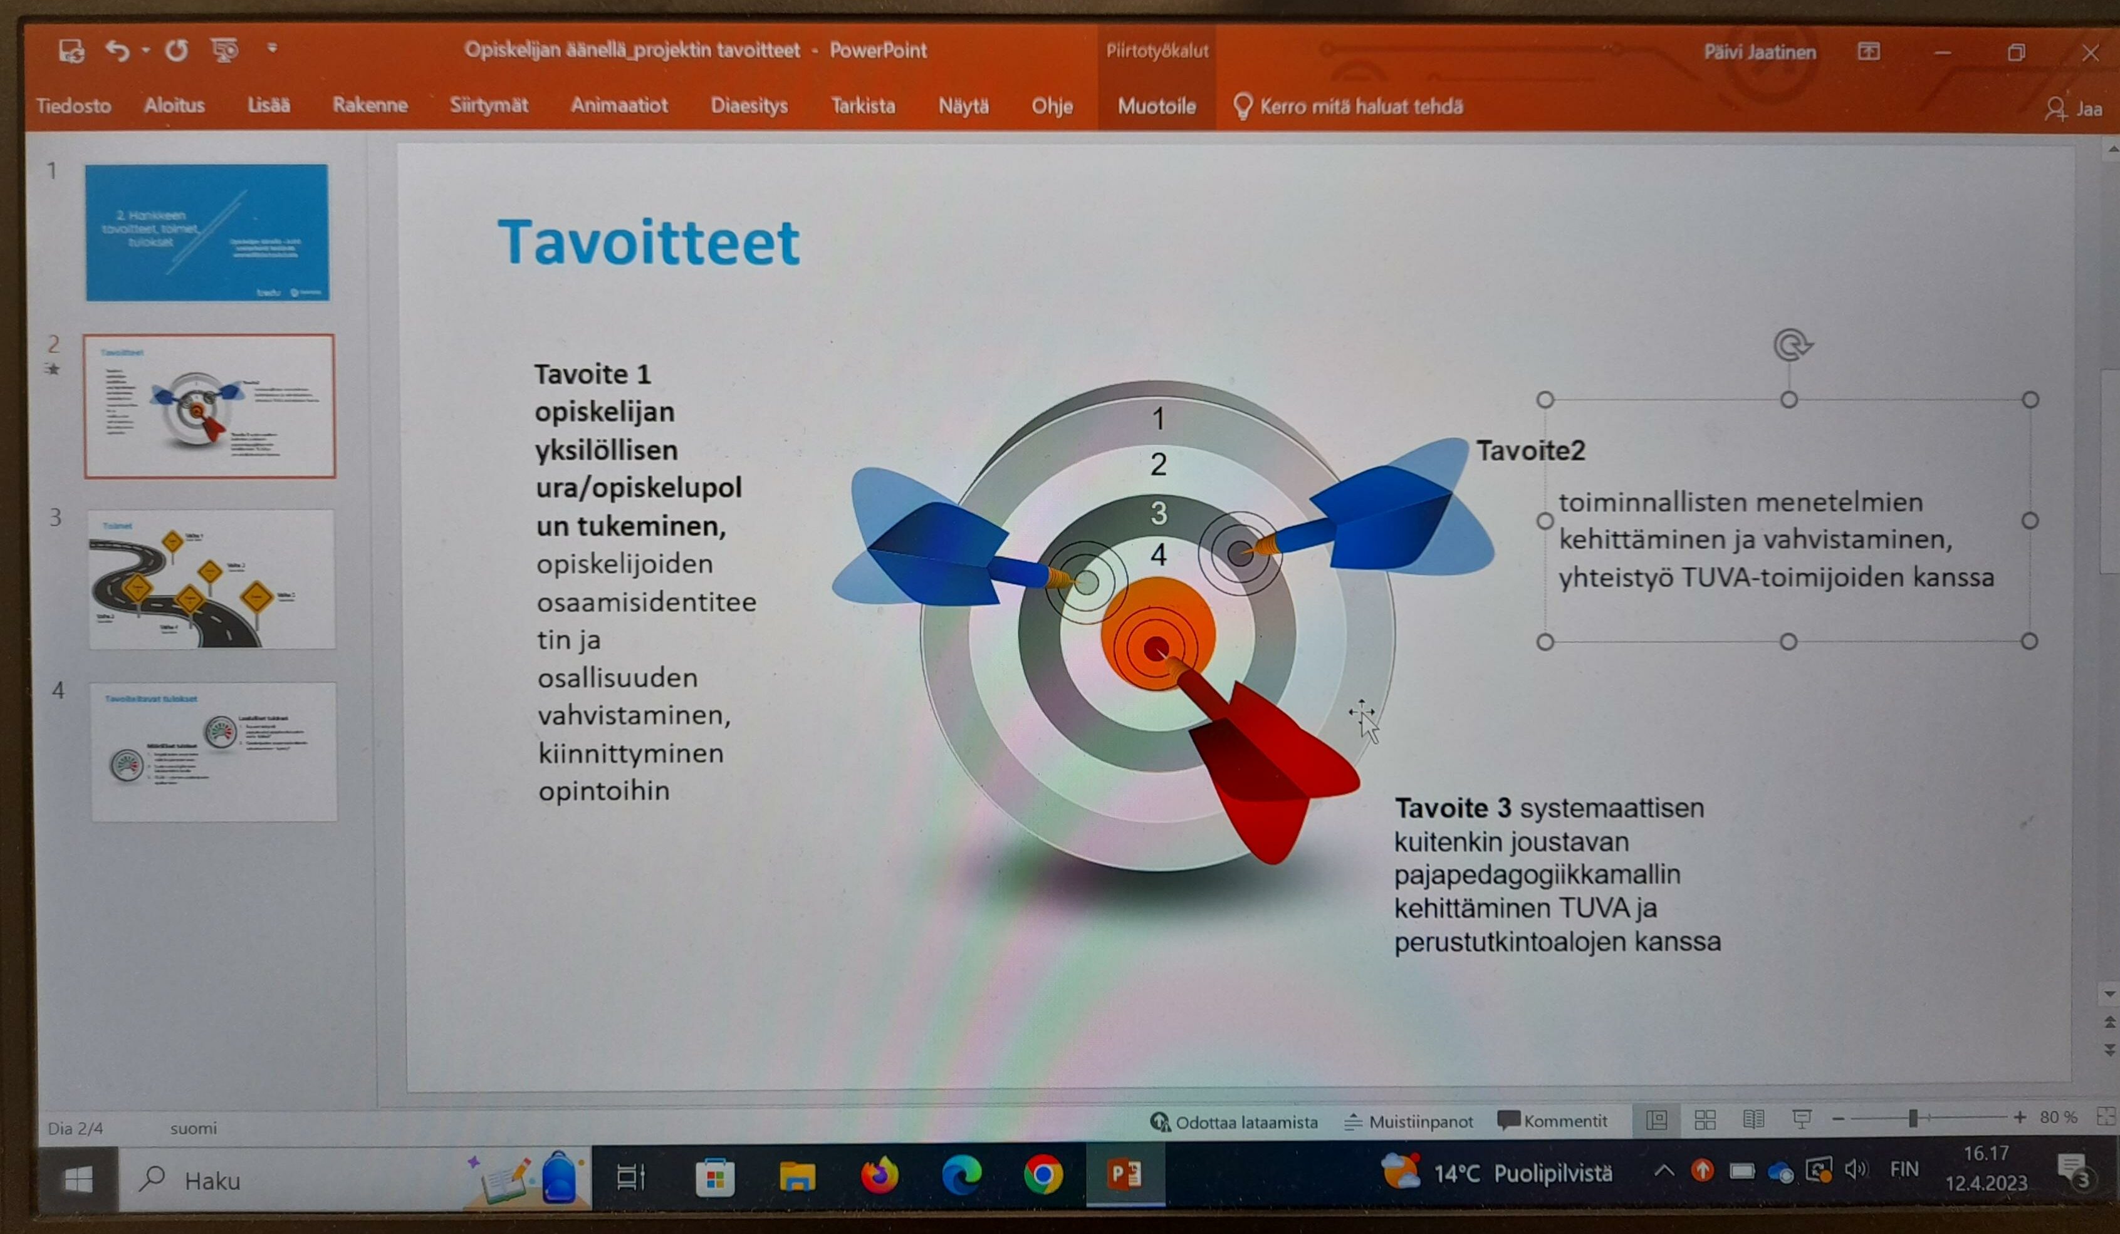Viewport: 2120px width, 1234px height.
Task: Open the Rakenne tab
Action: tap(369, 105)
